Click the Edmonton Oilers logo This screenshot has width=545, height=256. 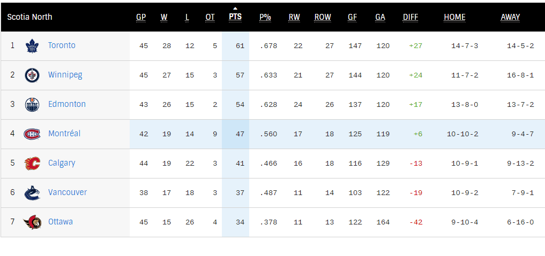32,105
